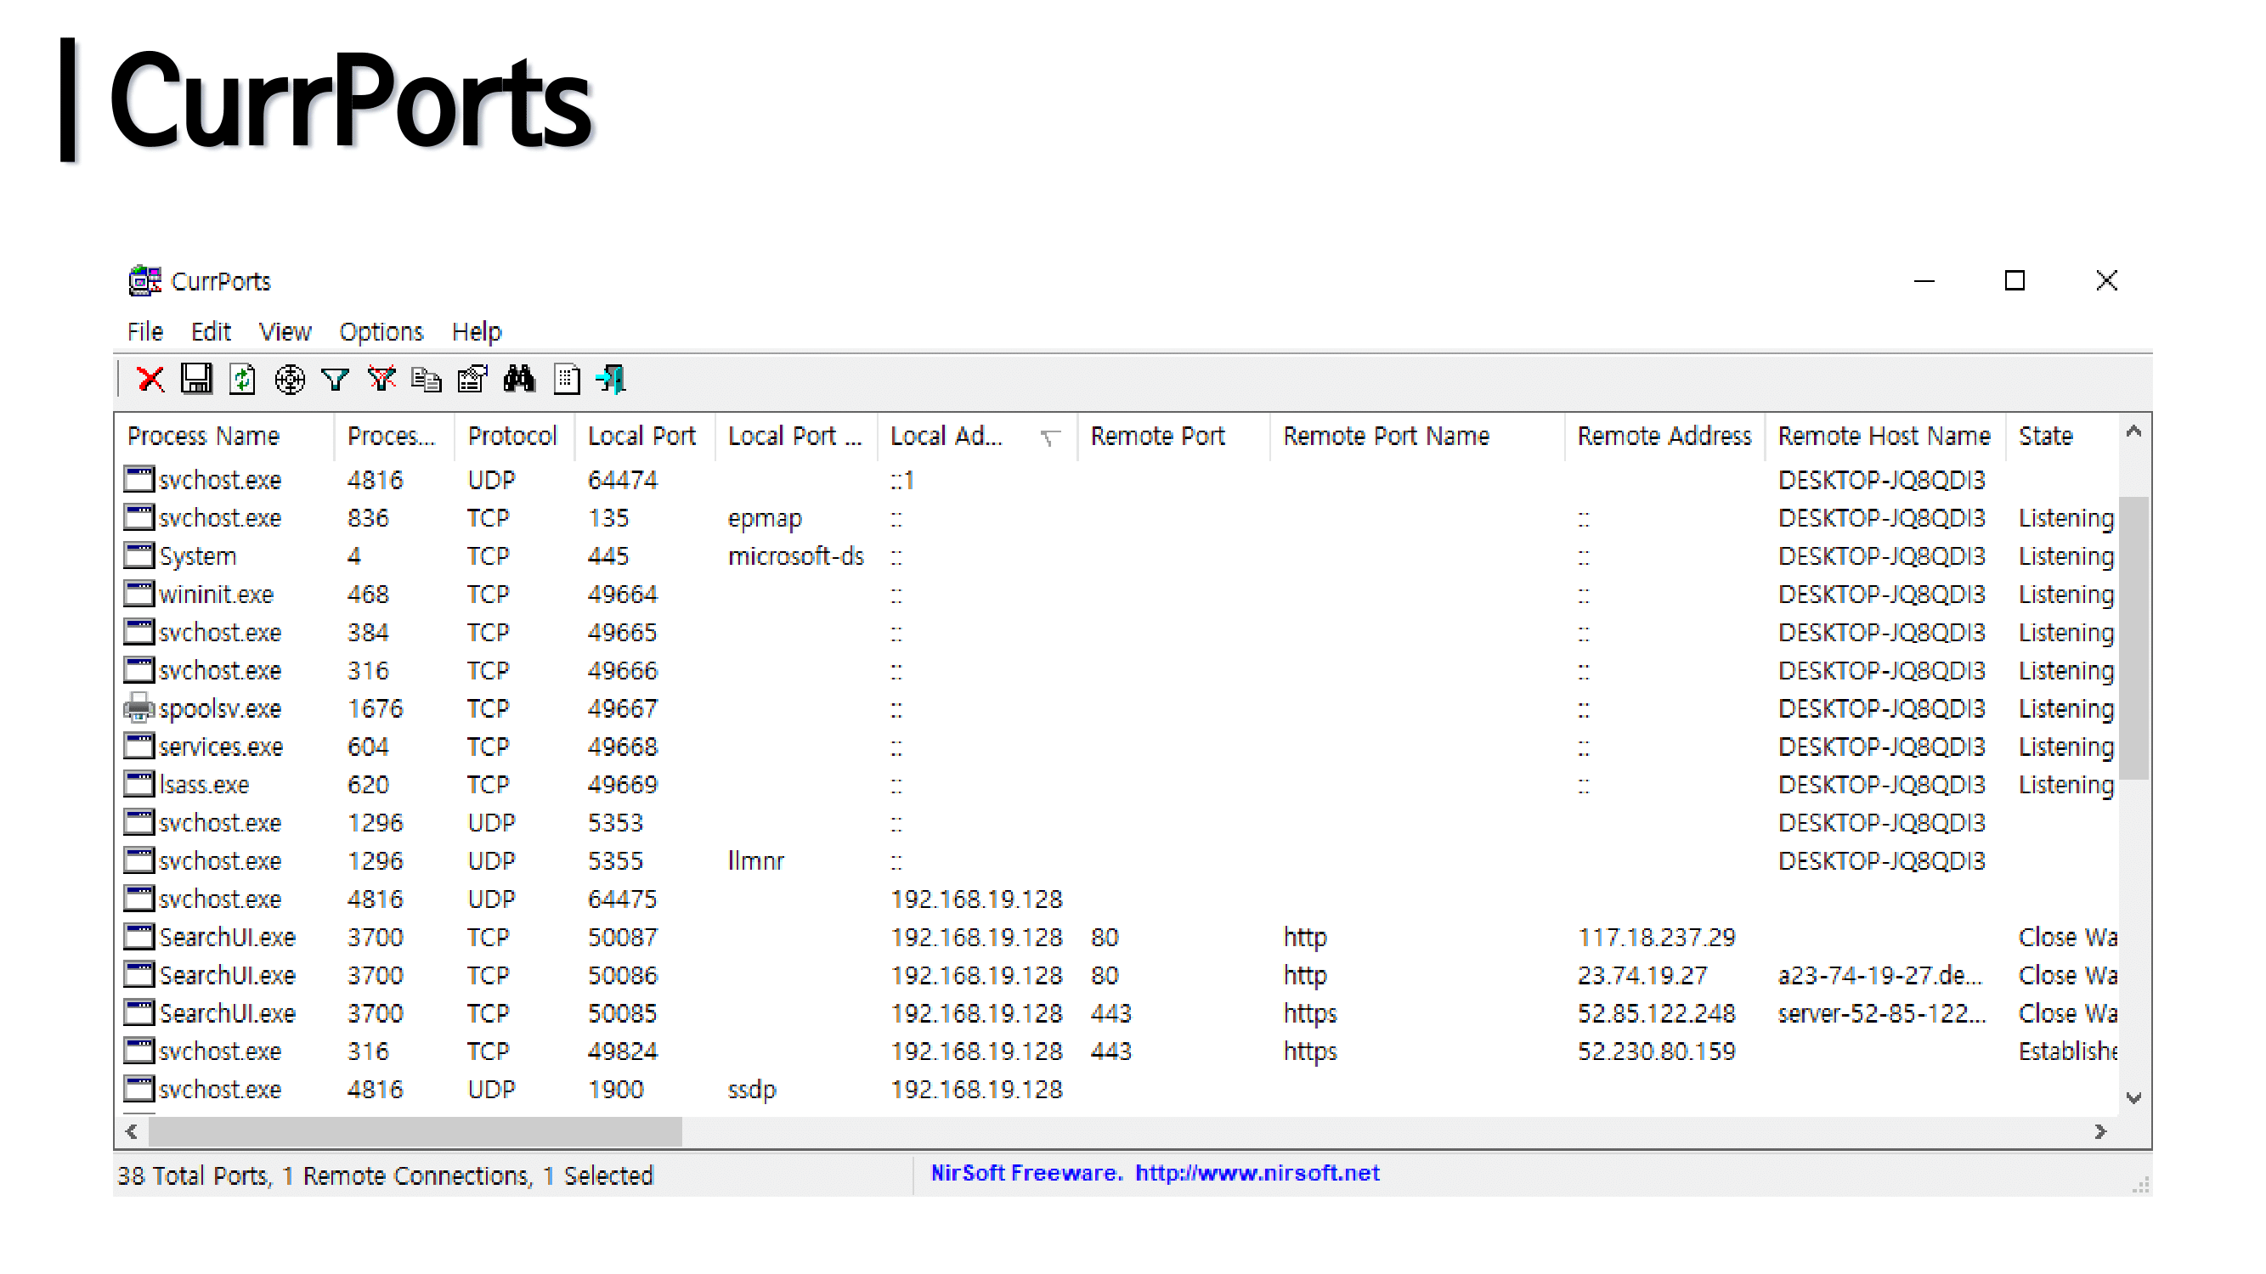
Task: Click the binoculars find icon
Action: pos(519,379)
